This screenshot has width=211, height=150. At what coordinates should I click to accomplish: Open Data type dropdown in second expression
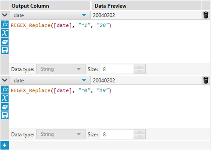[x=60, y=134]
